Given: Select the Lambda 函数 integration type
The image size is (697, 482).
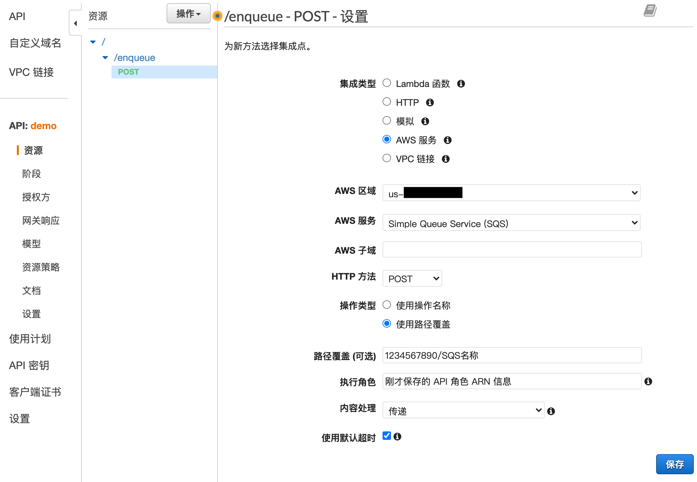Looking at the screenshot, I should tap(387, 83).
